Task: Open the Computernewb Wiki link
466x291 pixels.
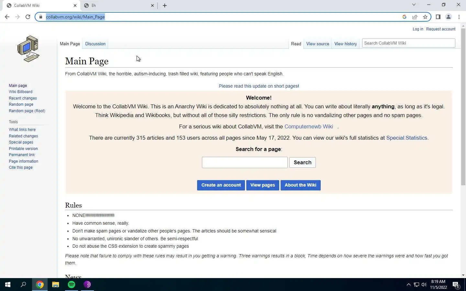Action: pos(309,126)
